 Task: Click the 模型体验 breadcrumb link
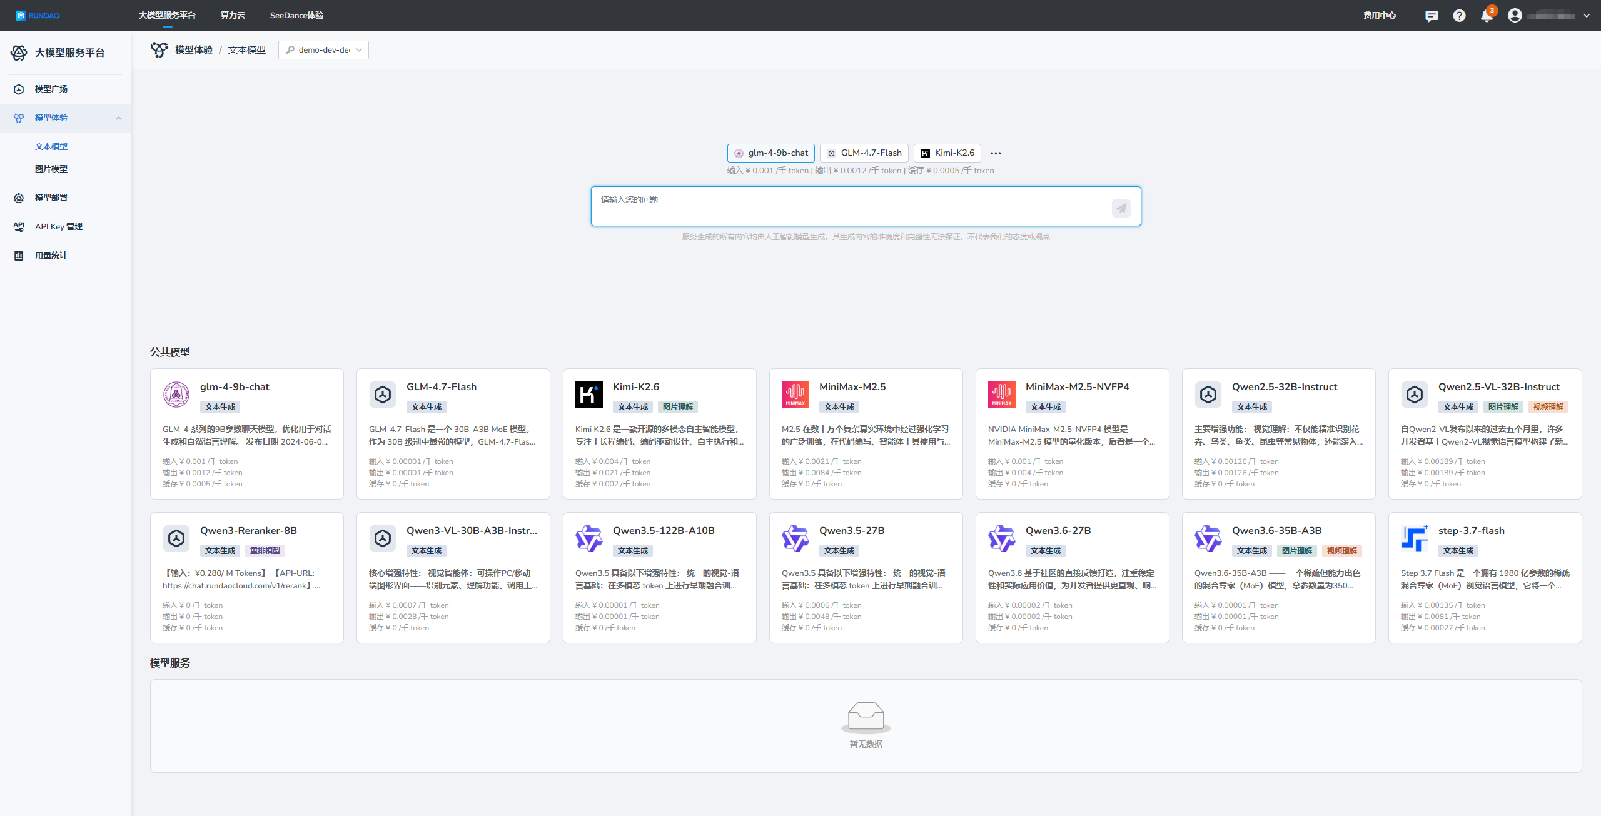pyautogui.click(x=194, y=50)
